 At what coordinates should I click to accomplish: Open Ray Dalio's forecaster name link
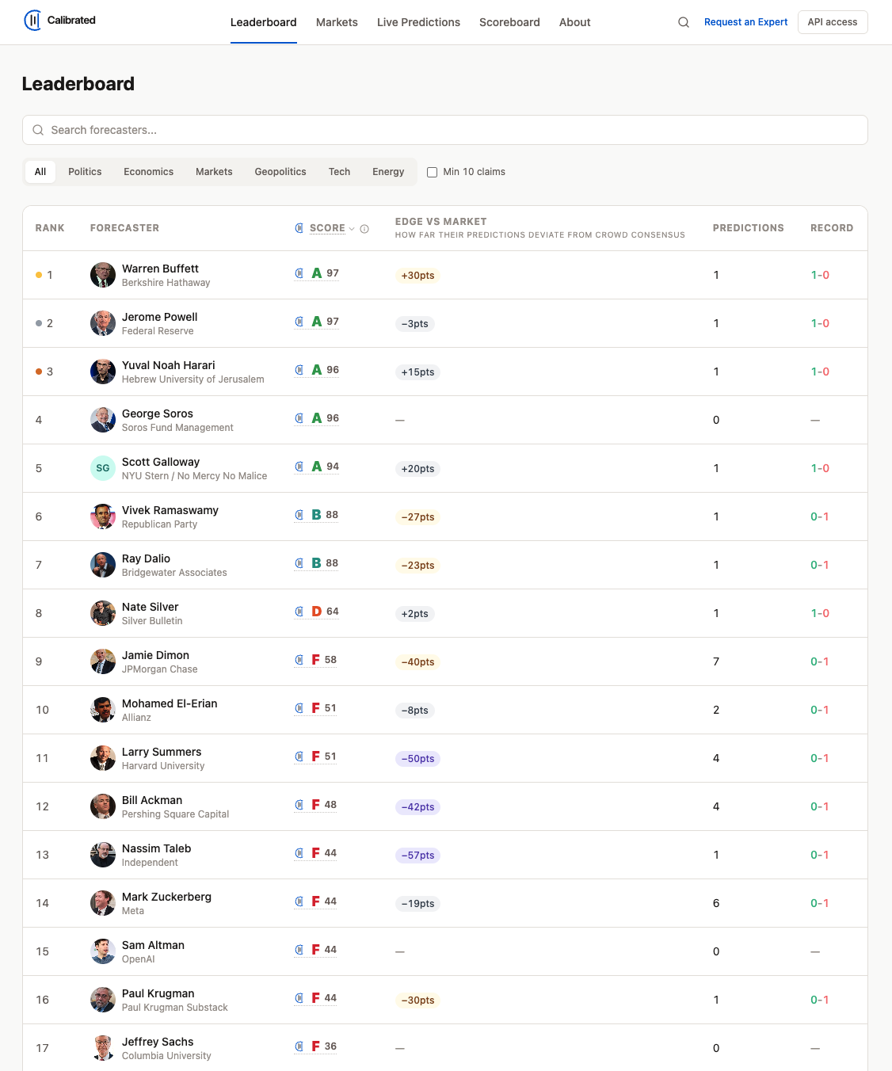[146, 558]
